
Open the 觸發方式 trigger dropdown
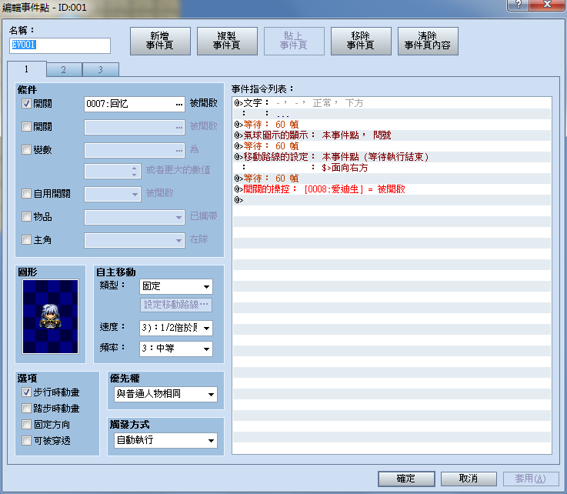pyautogui.click(x=165, y=440)
